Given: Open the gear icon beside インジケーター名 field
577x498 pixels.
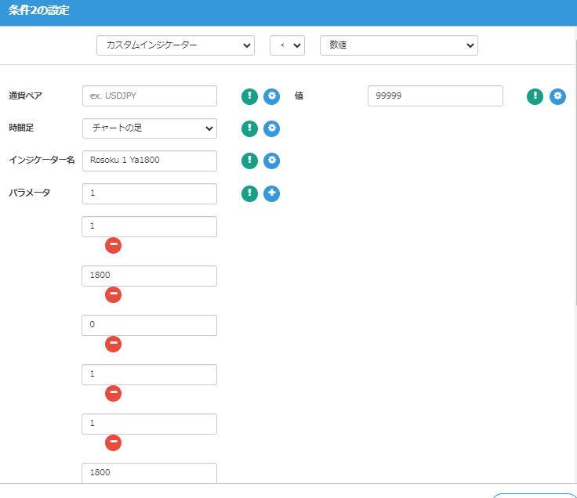Looking at the screenshot, I should [271, 161].
